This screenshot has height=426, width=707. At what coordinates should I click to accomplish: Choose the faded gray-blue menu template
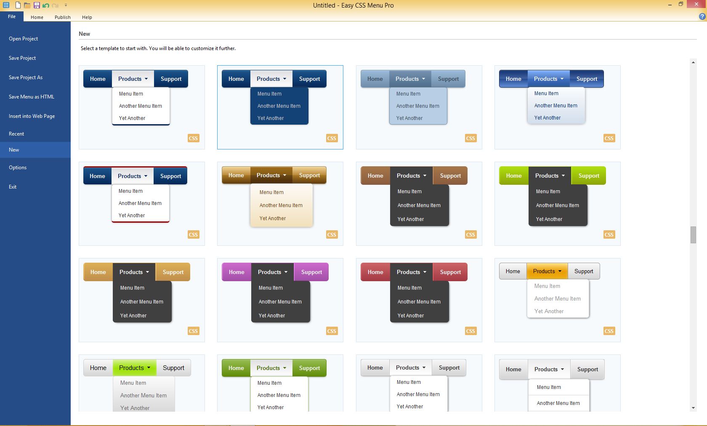pos(419,107)
